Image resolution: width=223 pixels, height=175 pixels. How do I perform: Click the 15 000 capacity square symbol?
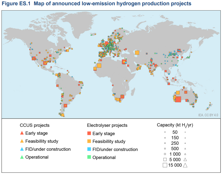165,165
